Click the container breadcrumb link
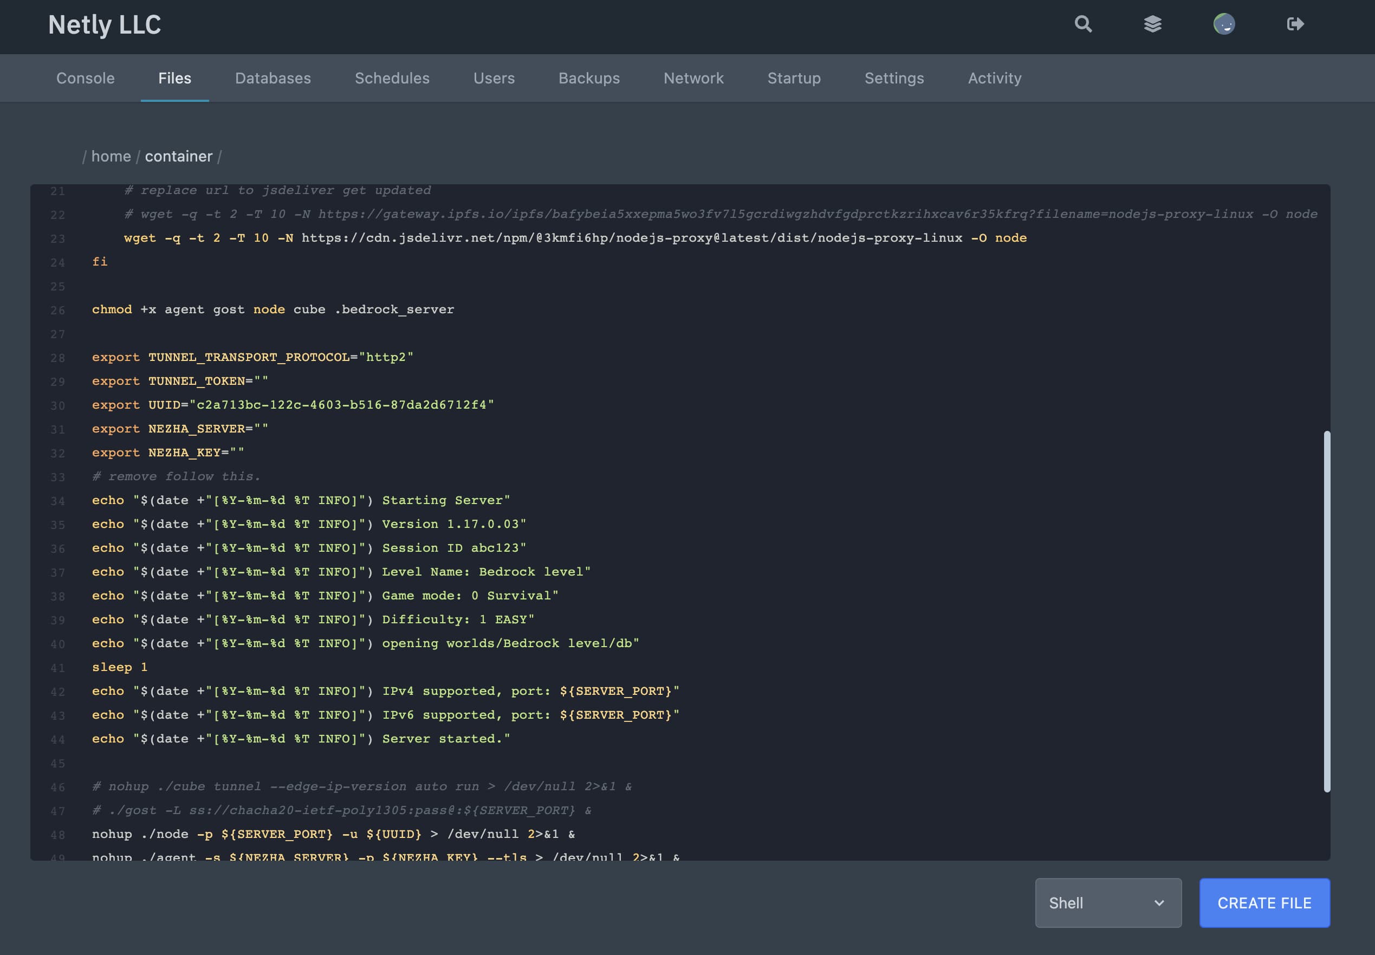1375x955 pixels. 178,156
